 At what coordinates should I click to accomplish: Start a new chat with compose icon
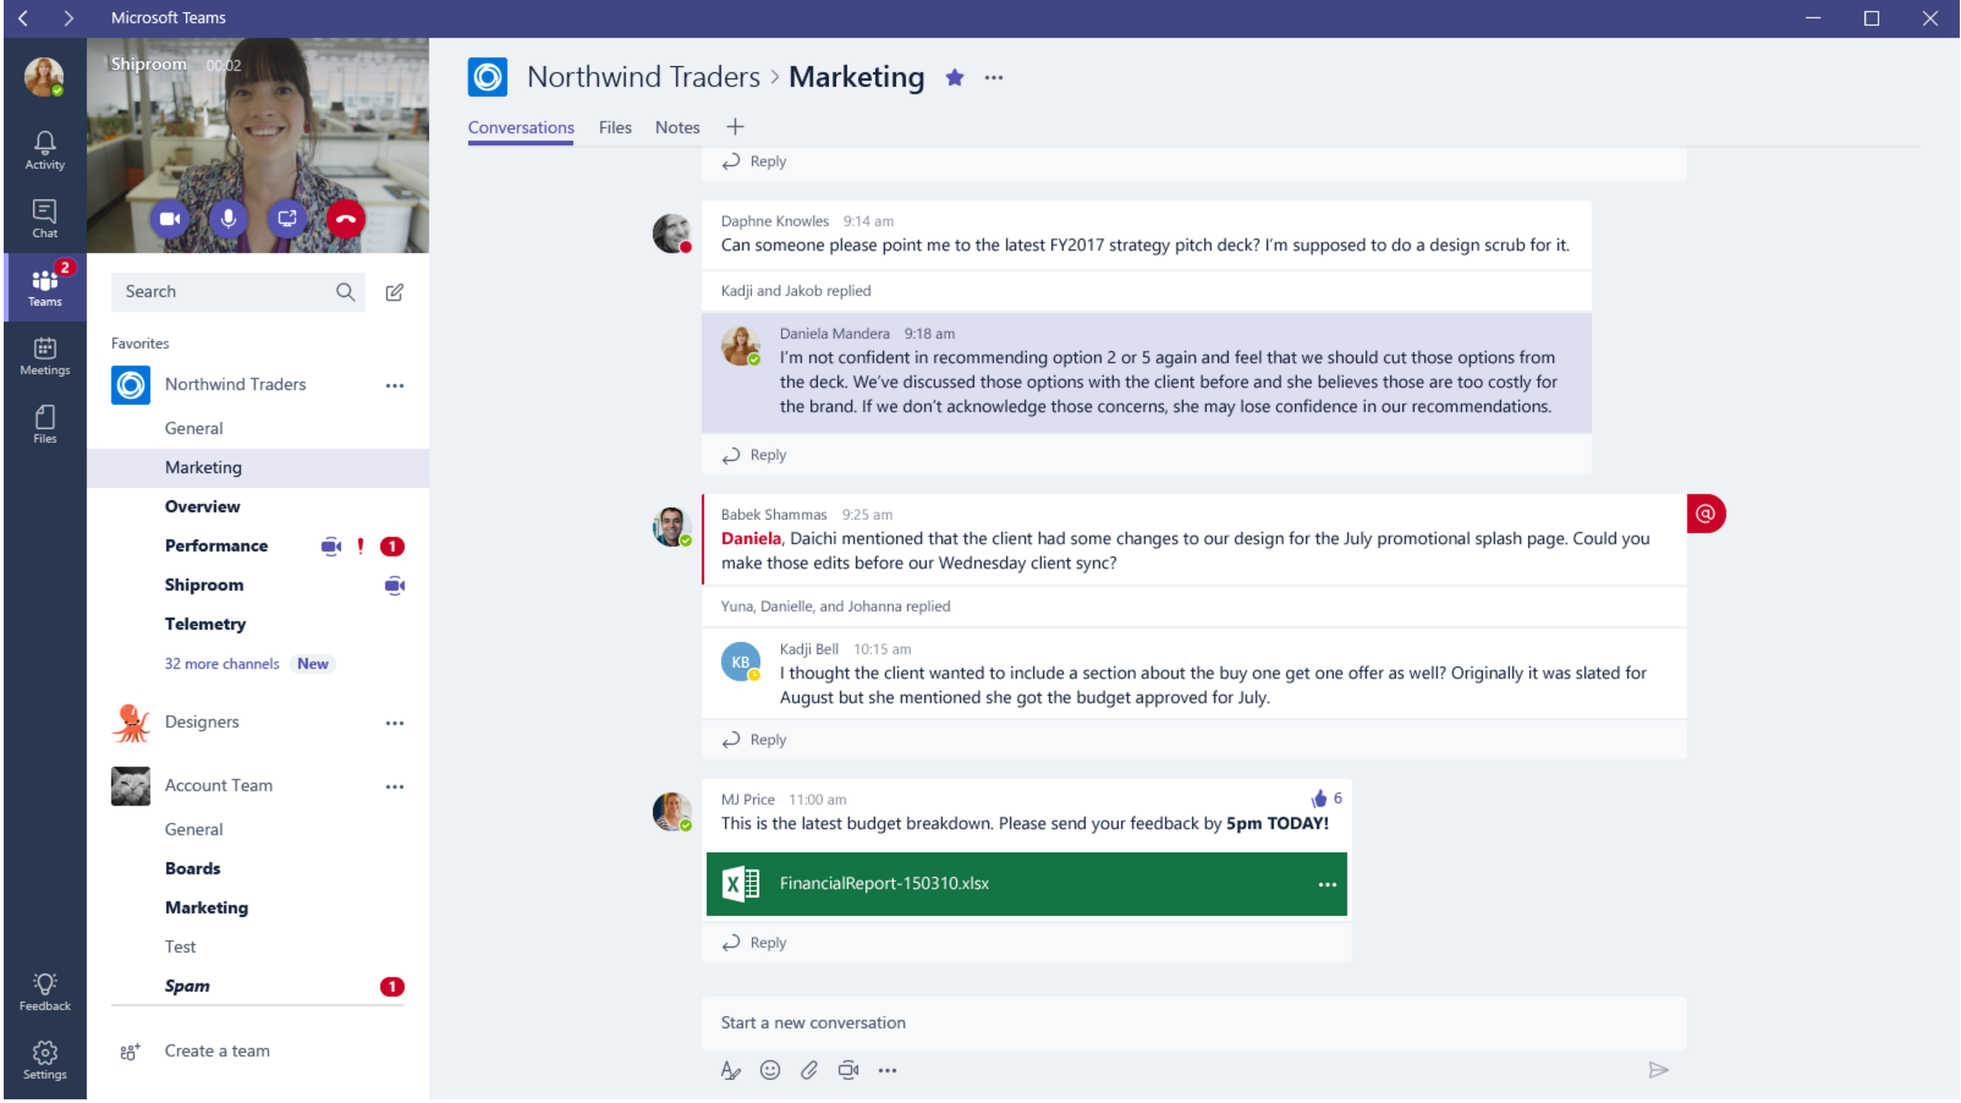394,292
